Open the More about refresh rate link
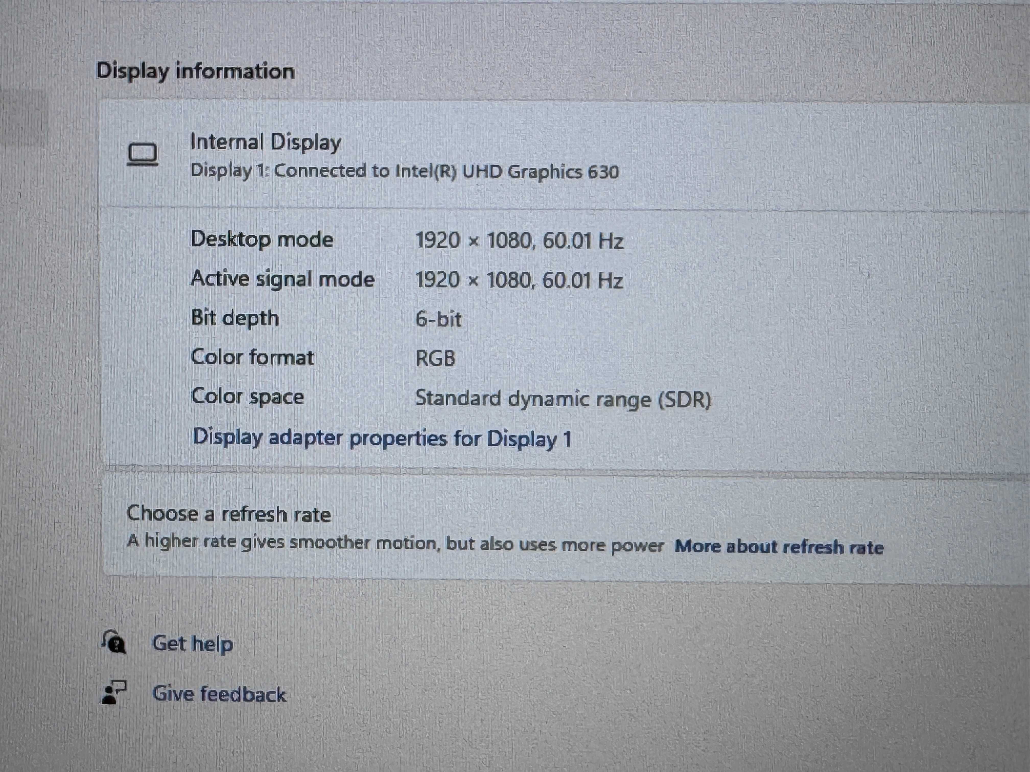This screenshot has height=772, width=1030. point(779,547)
